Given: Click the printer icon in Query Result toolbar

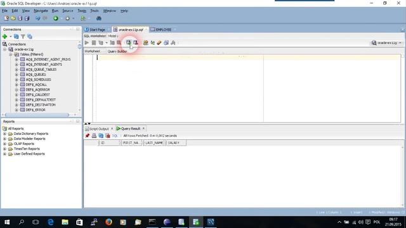Looking at the screenshot, I should pyautogui.click(x=94, y=136).
